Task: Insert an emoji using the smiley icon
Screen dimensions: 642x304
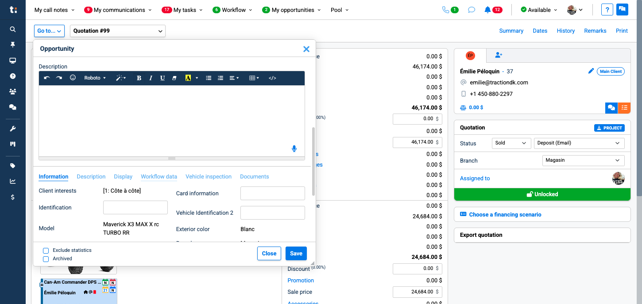Action: point(73,78)
